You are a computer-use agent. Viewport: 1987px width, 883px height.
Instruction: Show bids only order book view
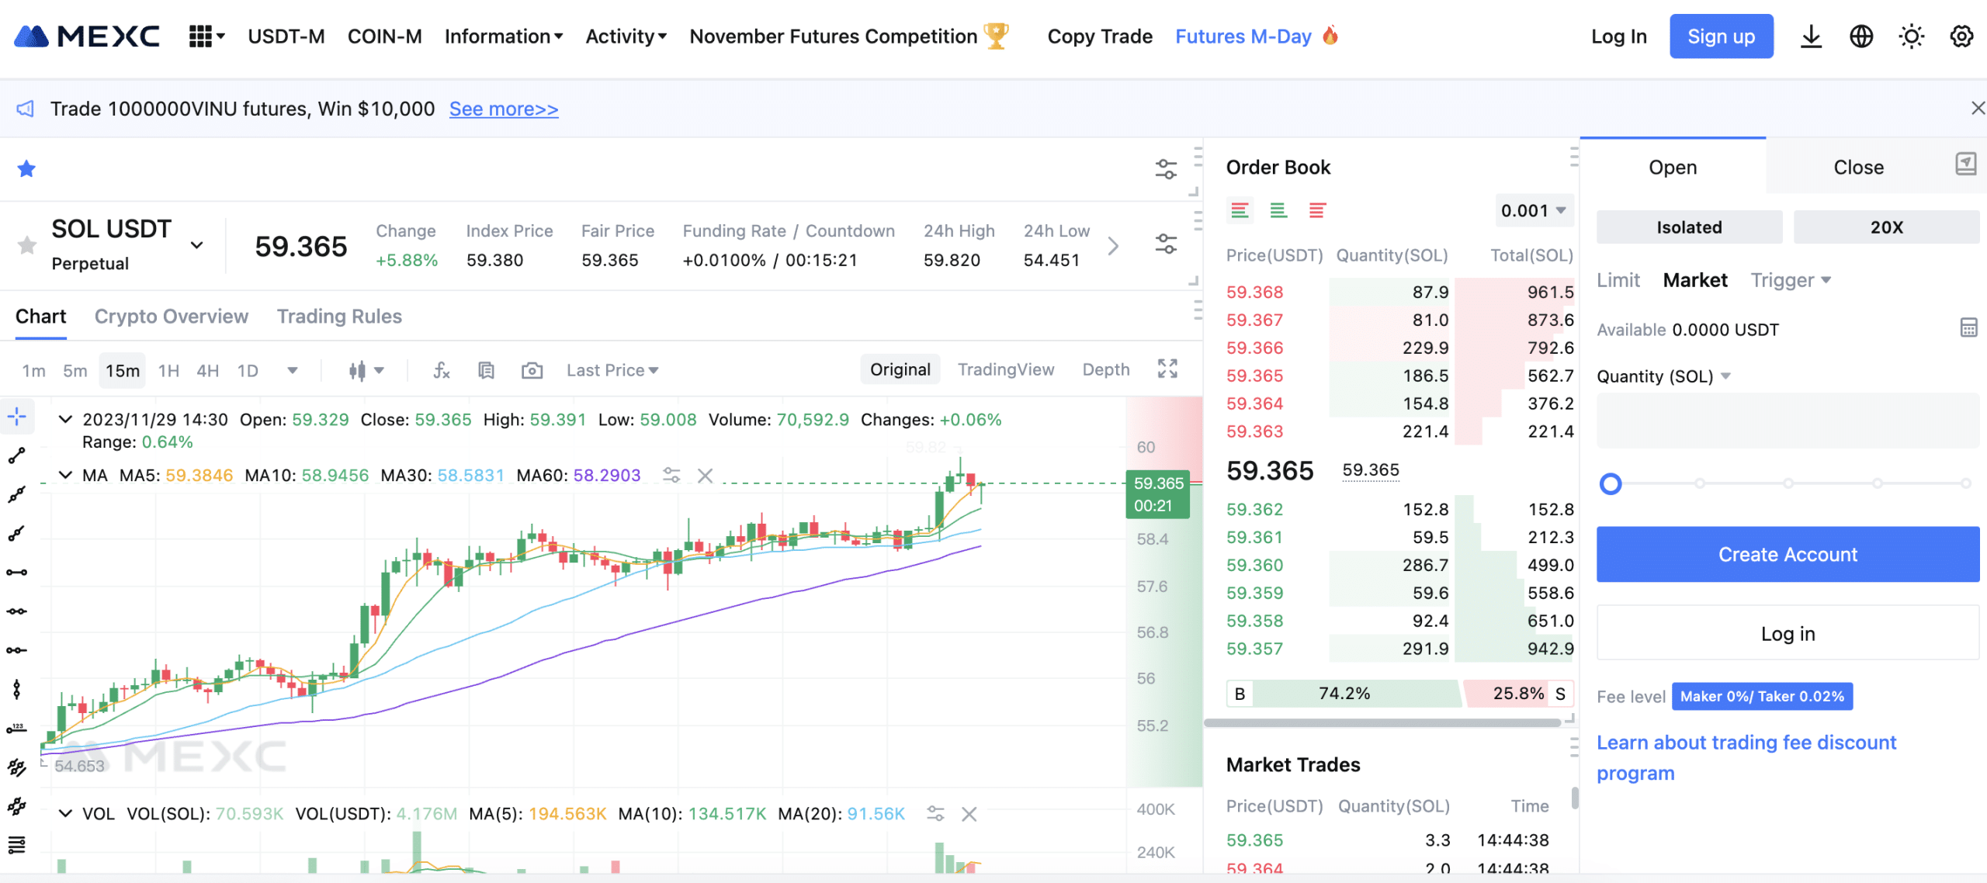(x=1278, y=210)
